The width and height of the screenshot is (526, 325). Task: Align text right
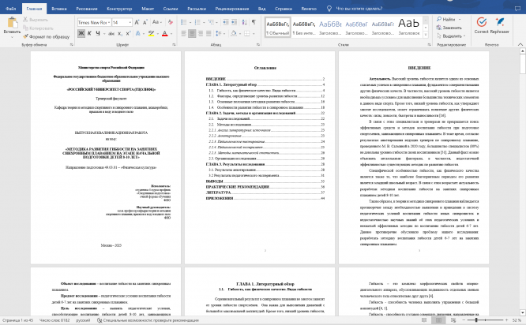click(201, 33)
